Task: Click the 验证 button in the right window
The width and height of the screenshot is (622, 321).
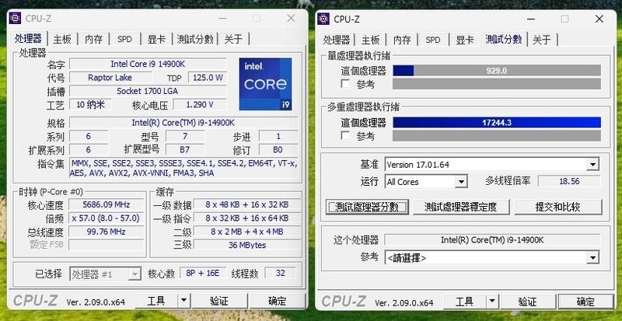Action: (528, 302)
